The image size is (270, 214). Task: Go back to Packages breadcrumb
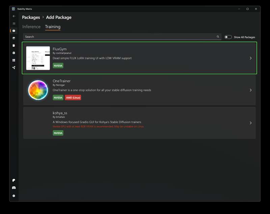(31, 17)
